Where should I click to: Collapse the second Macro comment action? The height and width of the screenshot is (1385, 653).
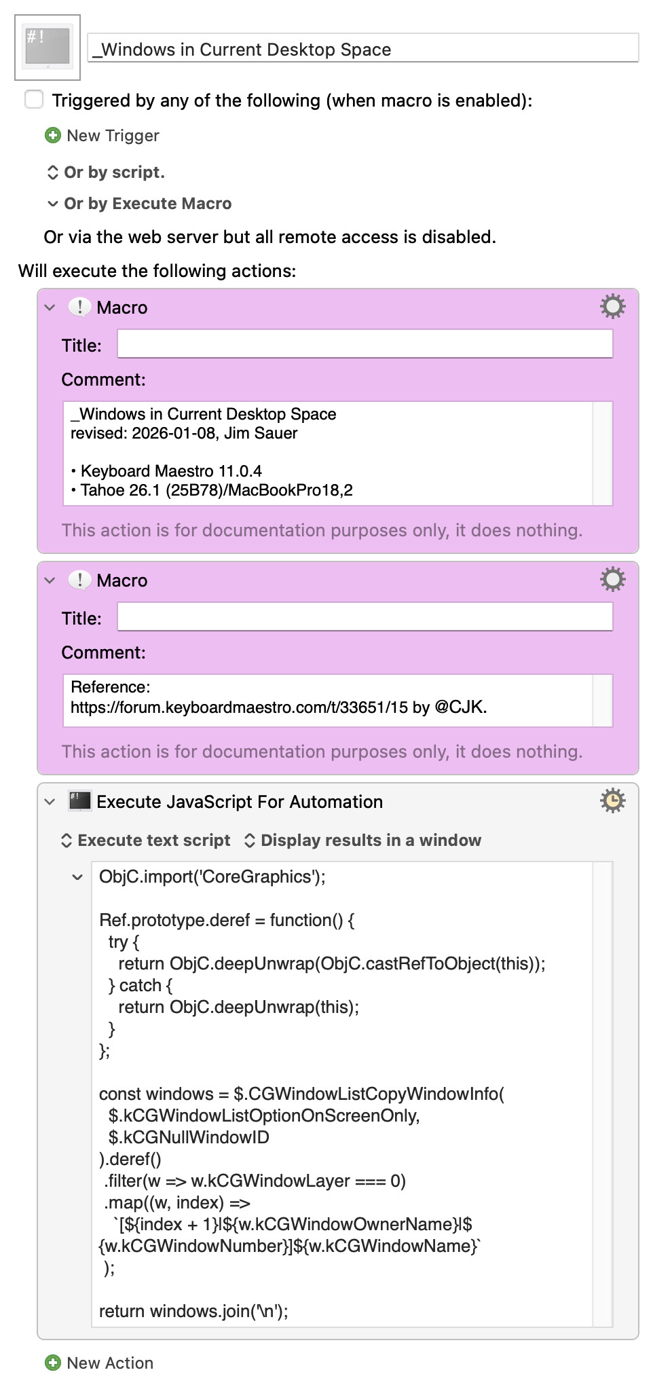coord(50,580)
